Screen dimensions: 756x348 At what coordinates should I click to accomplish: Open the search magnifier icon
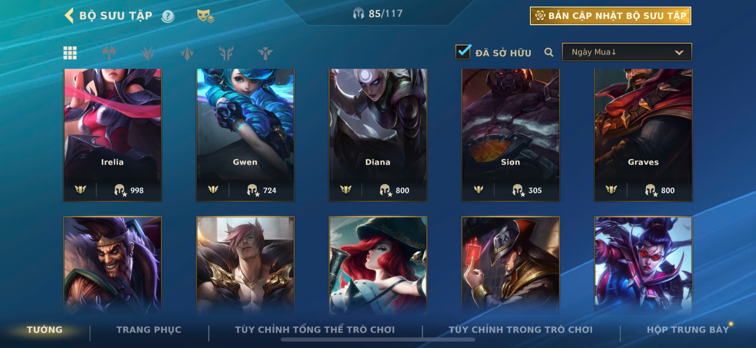549,52
